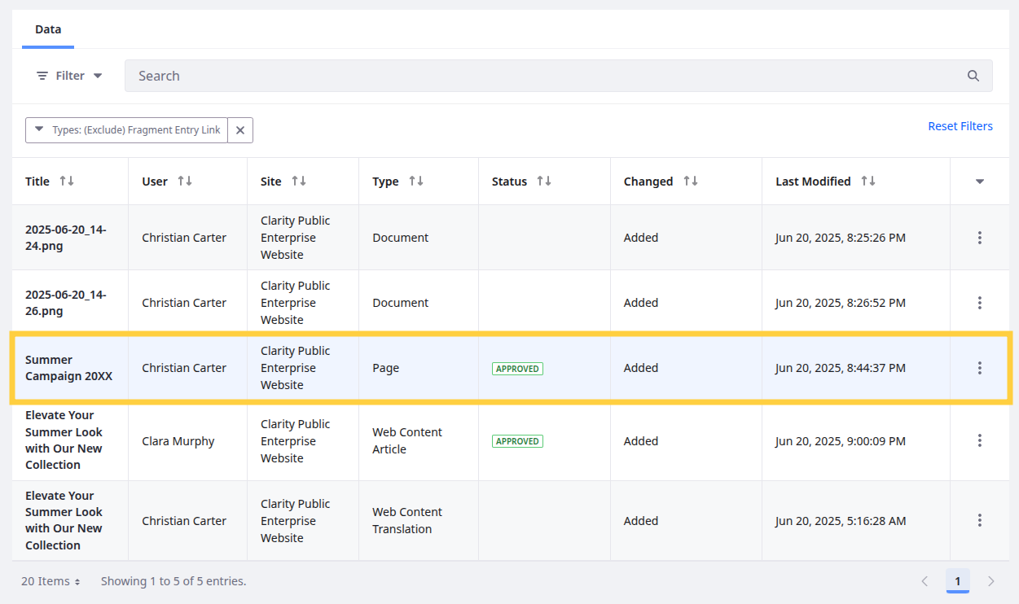Open actions menu for 2025-06-20_14-24.png row
Screen dimensions: 1019x604
tap(979, 238)
